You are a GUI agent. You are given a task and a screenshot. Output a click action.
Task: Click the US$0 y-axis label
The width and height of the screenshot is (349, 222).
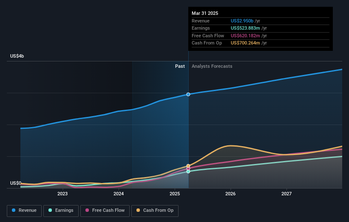16,183
